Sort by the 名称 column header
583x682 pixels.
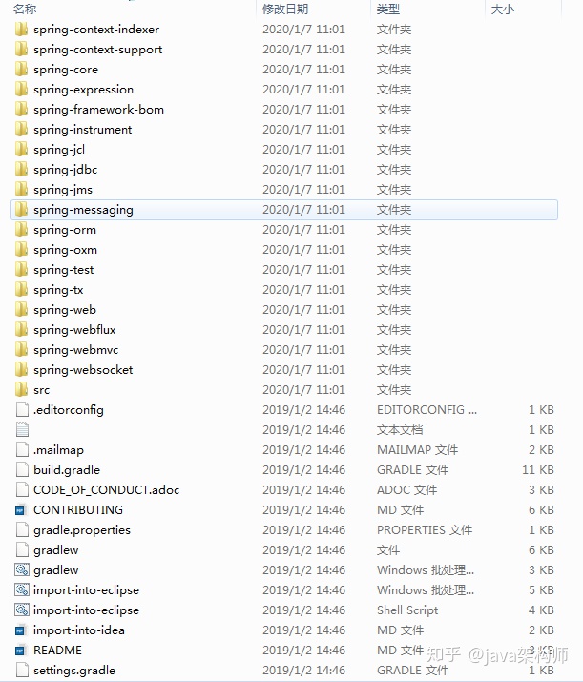(x=25, y=9)
